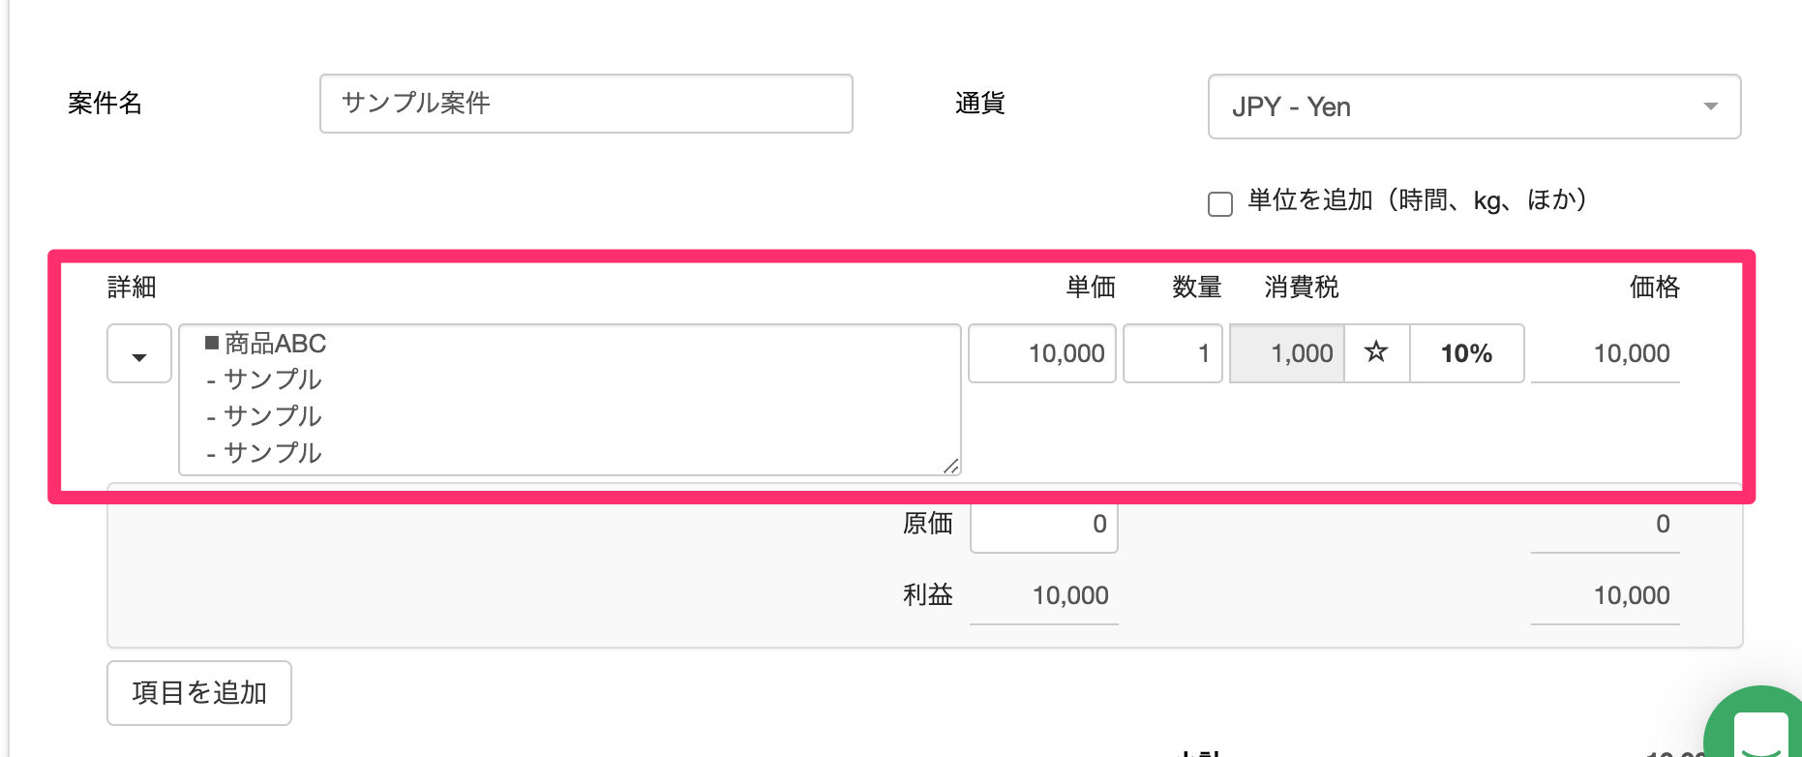Click the unit price field showing 10,000

(1041, 353)
